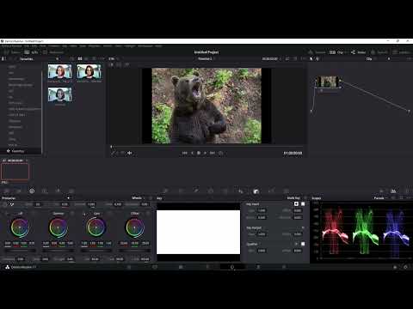Open the Tracker palette
The image size is (413, 309).
point(225,191)
